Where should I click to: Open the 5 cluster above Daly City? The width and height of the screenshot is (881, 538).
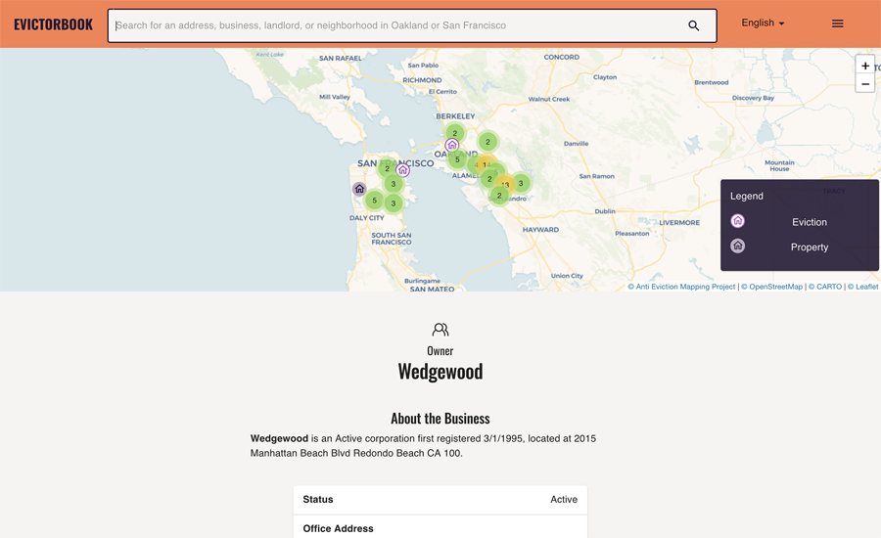374,201
